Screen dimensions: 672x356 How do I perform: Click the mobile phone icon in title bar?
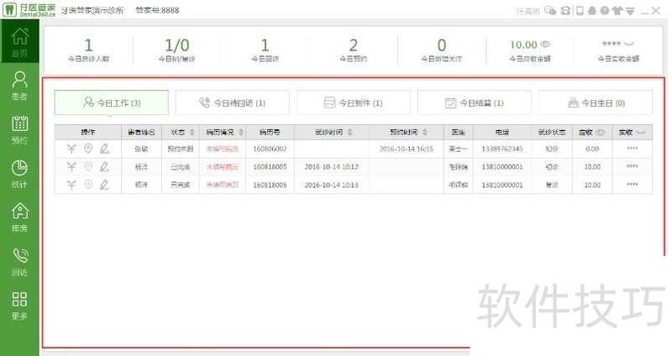580,11
